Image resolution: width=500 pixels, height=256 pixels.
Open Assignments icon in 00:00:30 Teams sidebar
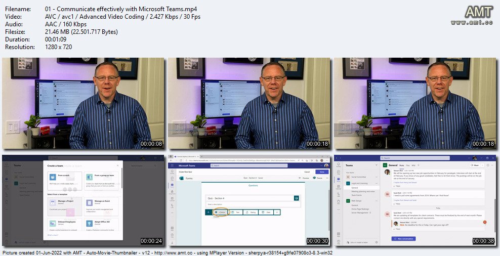pos(172,192)
